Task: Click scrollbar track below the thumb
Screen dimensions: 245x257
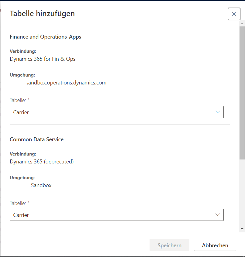Action: click(242, 194)
